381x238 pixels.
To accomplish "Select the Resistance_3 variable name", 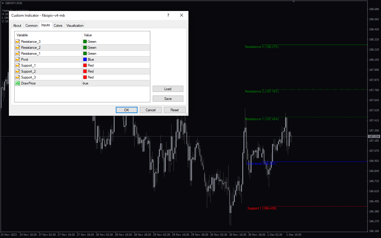I will [x=31, y=42].
